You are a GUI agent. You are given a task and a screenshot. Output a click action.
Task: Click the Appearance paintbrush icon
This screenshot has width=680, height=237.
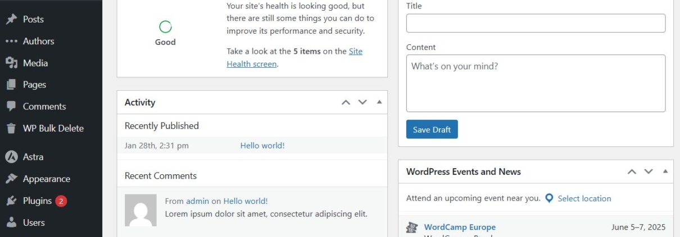11,179
